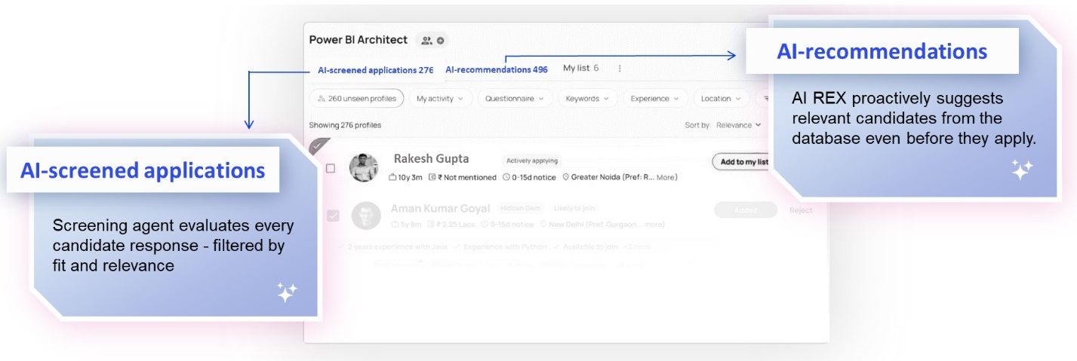This screenshot has height=361, width=1077.
Task: Uncheck the Aman Kumar Goyal checkbox
Action: coord(333,216)
